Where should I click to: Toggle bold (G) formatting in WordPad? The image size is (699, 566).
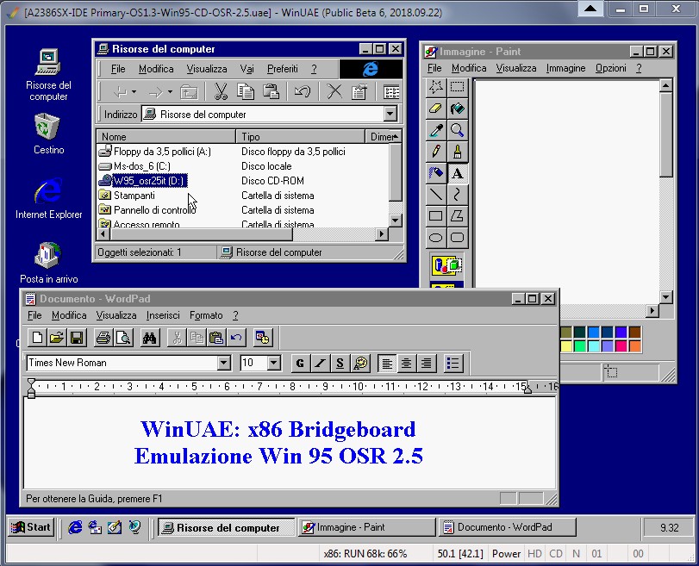(x=300, y=364)
